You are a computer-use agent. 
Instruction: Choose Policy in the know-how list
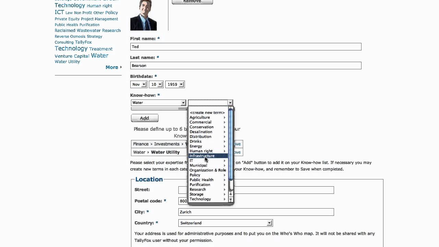195,175
